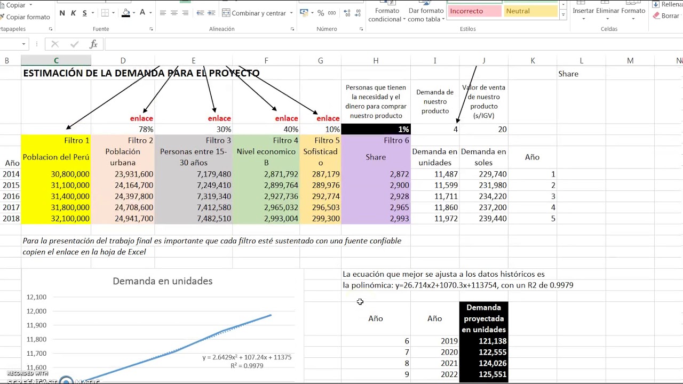Viewport: 683px width, 384px height.
Task: Select Filtro 1 yellow cell
Action: tap(56, 140)
